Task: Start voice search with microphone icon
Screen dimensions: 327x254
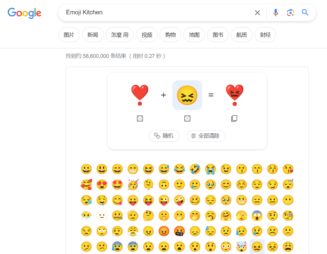Action: click(x=275, y=13)
